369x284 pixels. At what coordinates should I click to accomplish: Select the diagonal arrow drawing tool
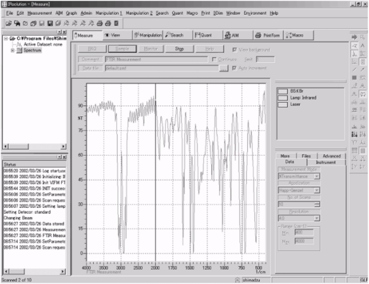(x=362, y=70)
